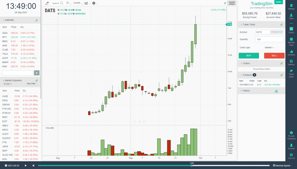
Task: Click the equities toggle next to TradingSim
Action: pos(278,2)
